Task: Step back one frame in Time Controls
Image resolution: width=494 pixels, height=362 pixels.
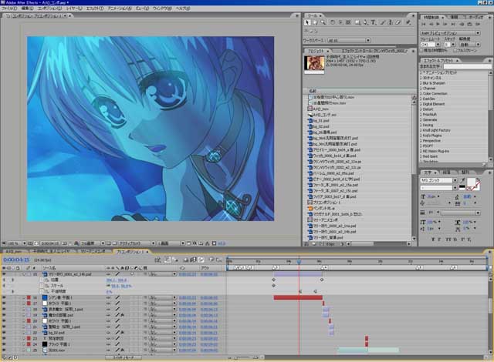Action: [431, 24]
